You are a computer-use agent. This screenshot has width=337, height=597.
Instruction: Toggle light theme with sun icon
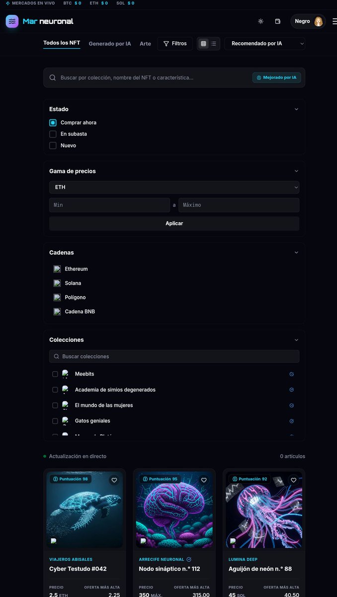pyautogui.click(x=260, y=21)
